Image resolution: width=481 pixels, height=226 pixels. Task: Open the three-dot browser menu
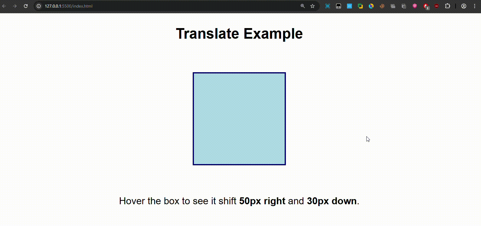point(475,6)
